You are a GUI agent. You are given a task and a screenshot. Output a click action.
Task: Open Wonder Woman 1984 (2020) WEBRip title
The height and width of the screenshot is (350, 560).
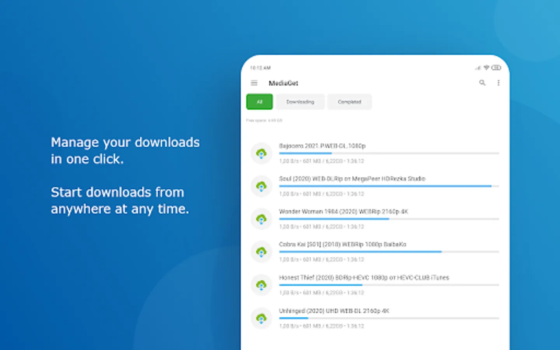click(344, 212)
